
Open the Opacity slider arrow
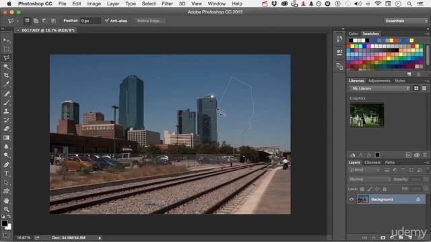click(x=426, y=179)
